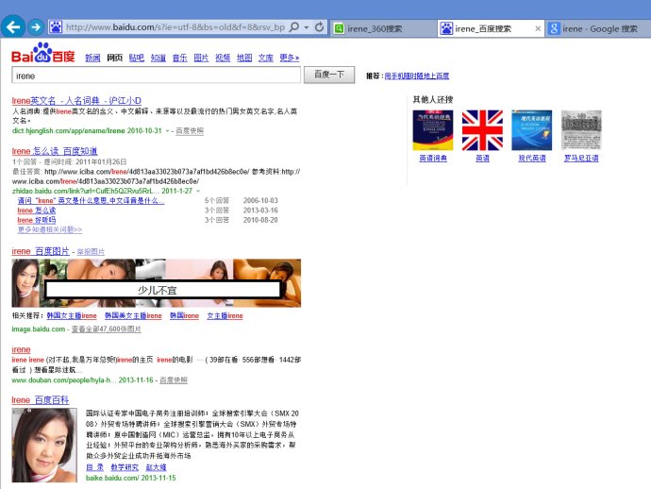Open the 罗马尼亚语 related search link

click(581, 159)
